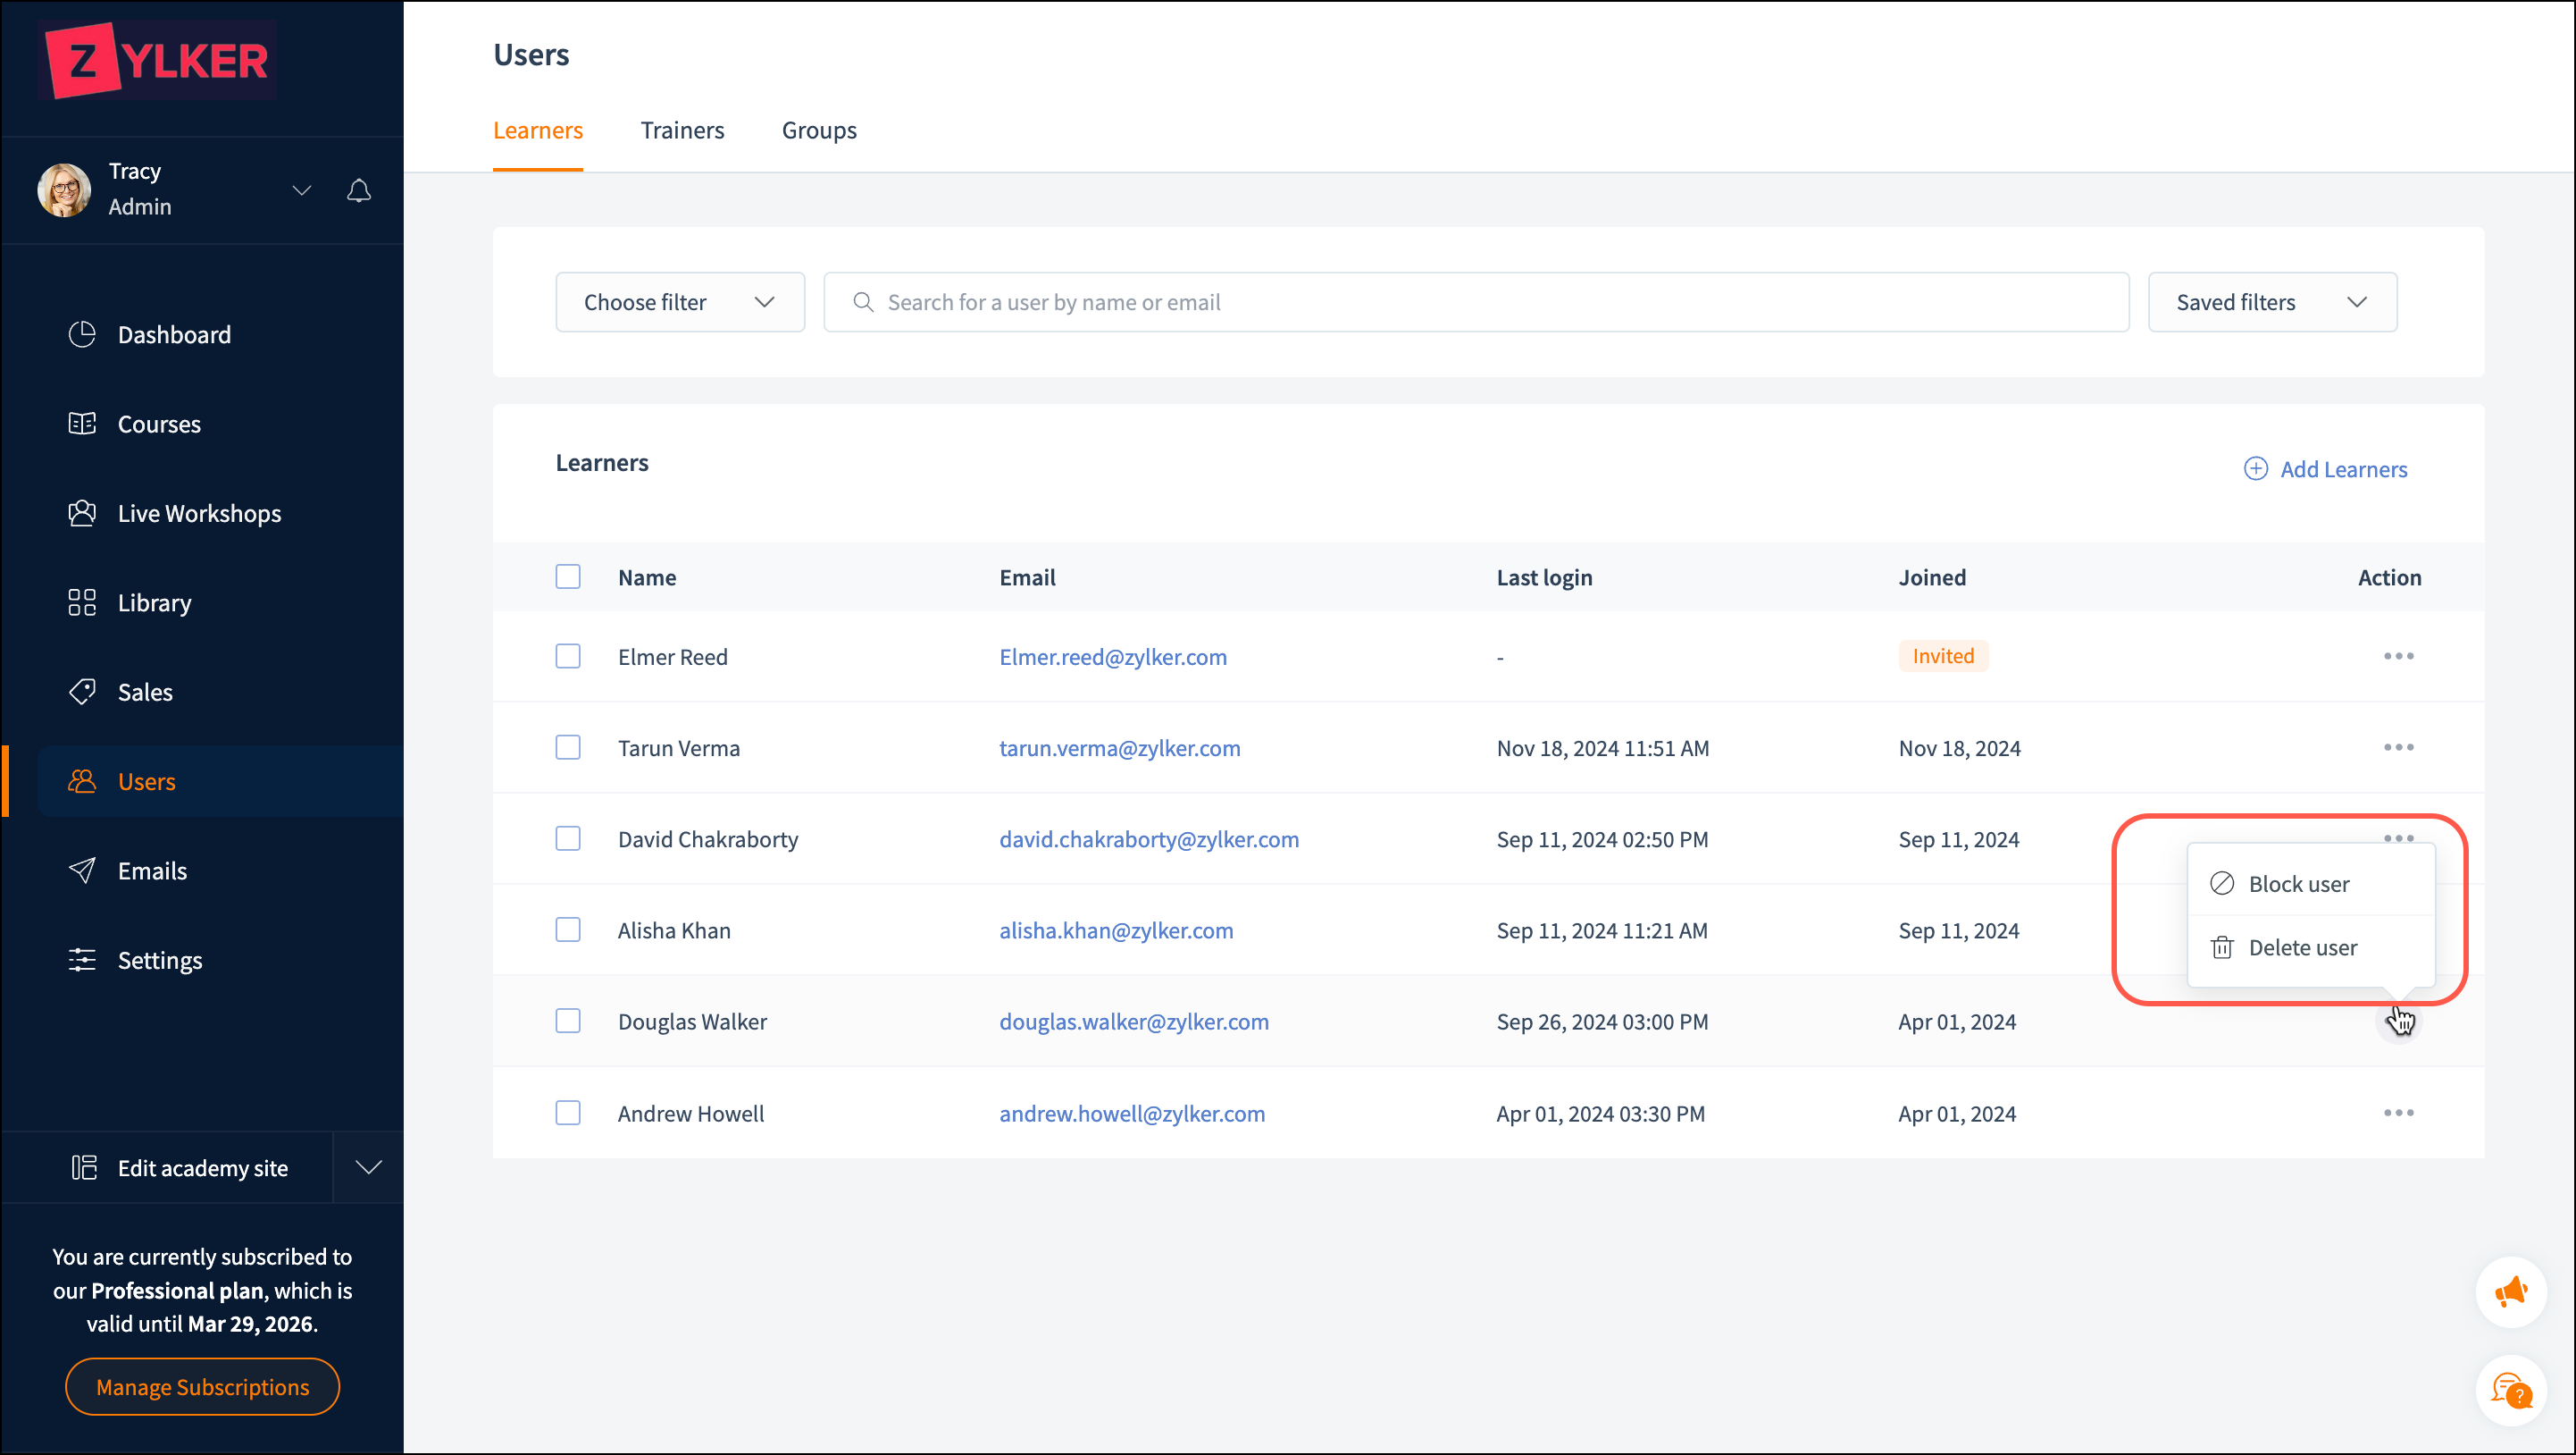The image size is (2576, 1455).
Task: Click Manage Subscriptions button
Action: (x=202, y=1387)
